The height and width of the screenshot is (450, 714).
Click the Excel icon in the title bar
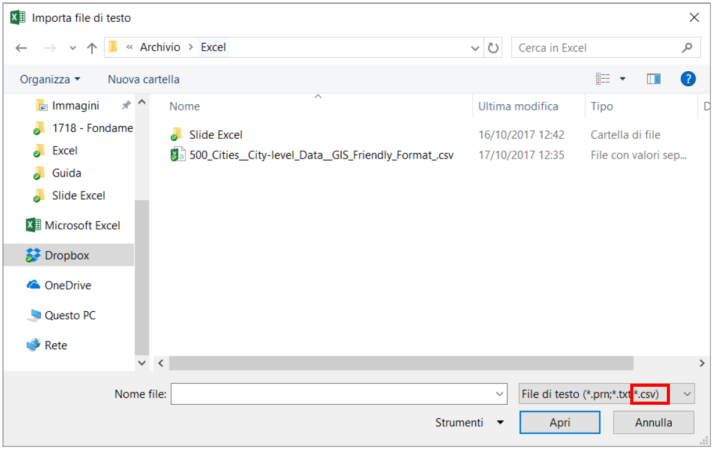pyautogui.click(x=17, y=17)
